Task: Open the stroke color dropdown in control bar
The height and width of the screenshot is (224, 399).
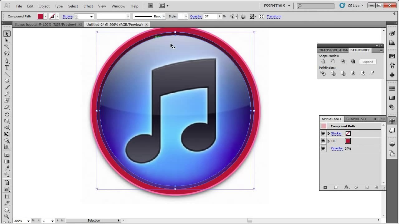Action: pos(57,16)
